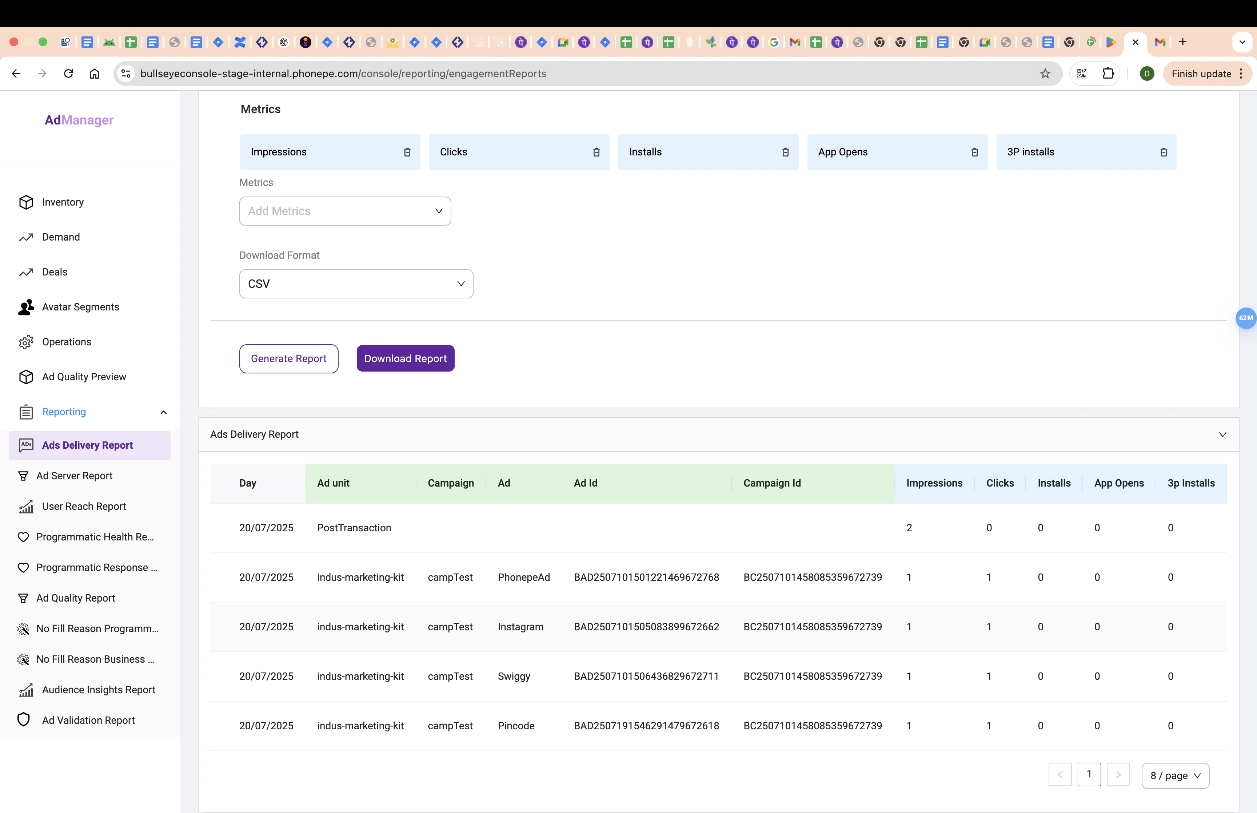Select page 1 in pagination
This screenshot has width=1257, height=813.
[x=1089, y=774]
